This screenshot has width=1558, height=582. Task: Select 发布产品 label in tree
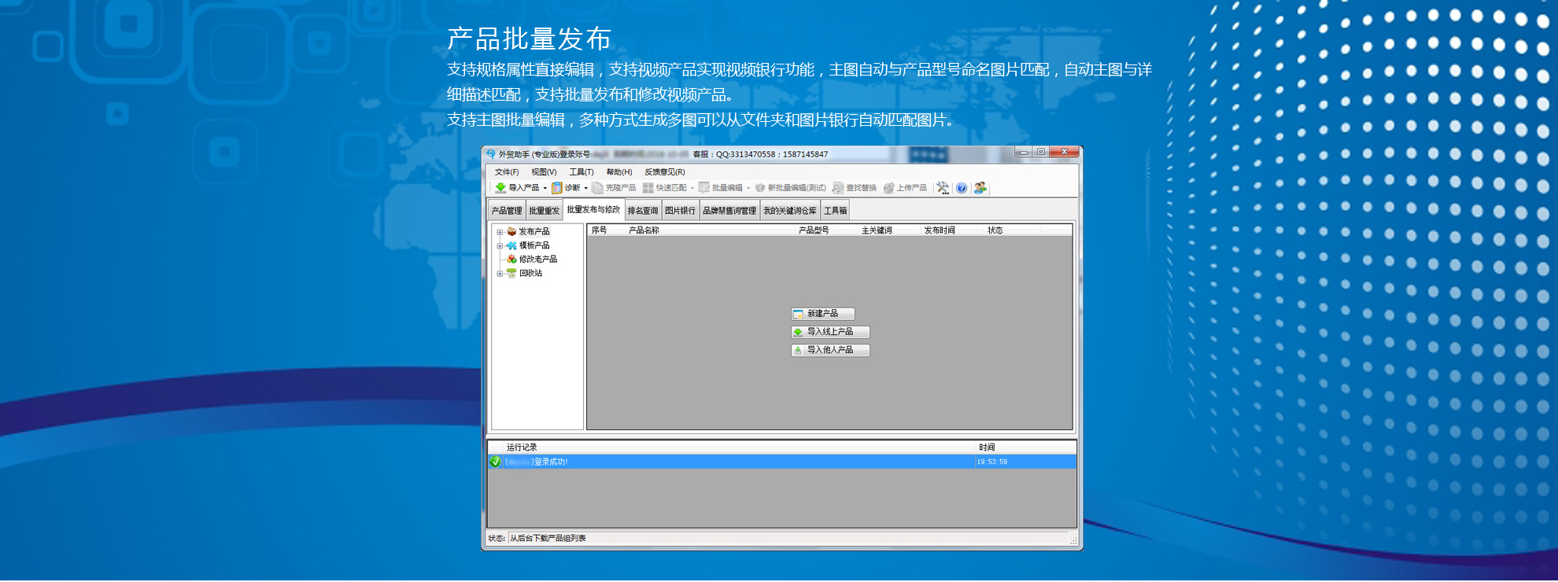tap(534, 232)
